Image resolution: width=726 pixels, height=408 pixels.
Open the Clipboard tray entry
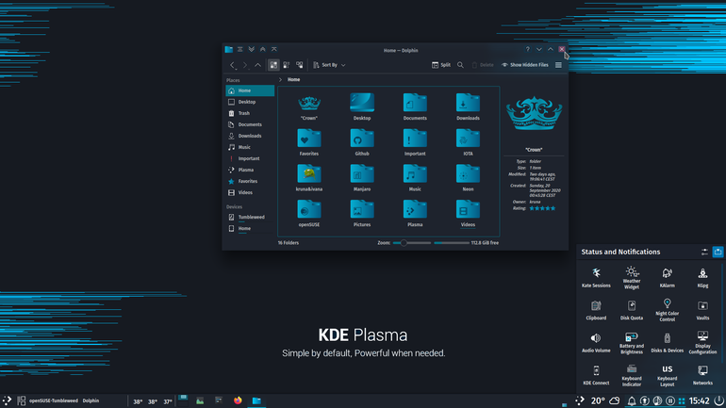(596, 310)
